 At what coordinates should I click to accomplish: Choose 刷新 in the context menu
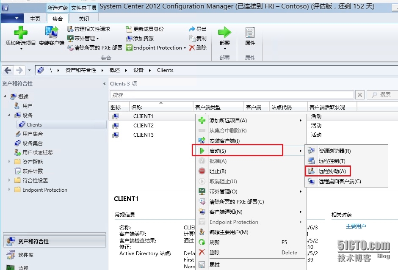point(251,242)
